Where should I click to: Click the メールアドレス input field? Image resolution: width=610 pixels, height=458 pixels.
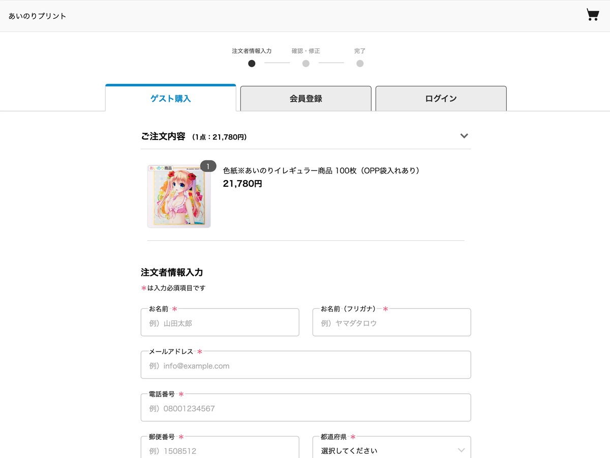click(x=306, y=365)
